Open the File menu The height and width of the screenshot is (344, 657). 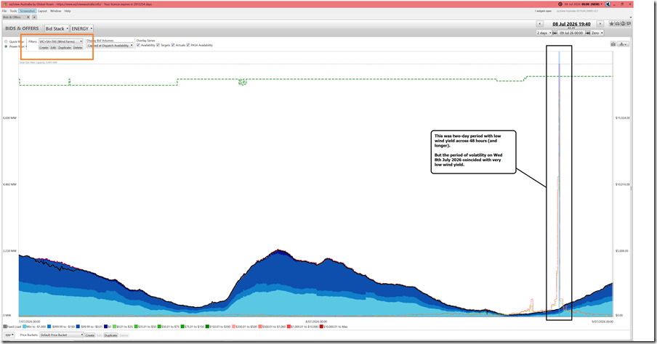pyautogui.click(x=4, y=11)
